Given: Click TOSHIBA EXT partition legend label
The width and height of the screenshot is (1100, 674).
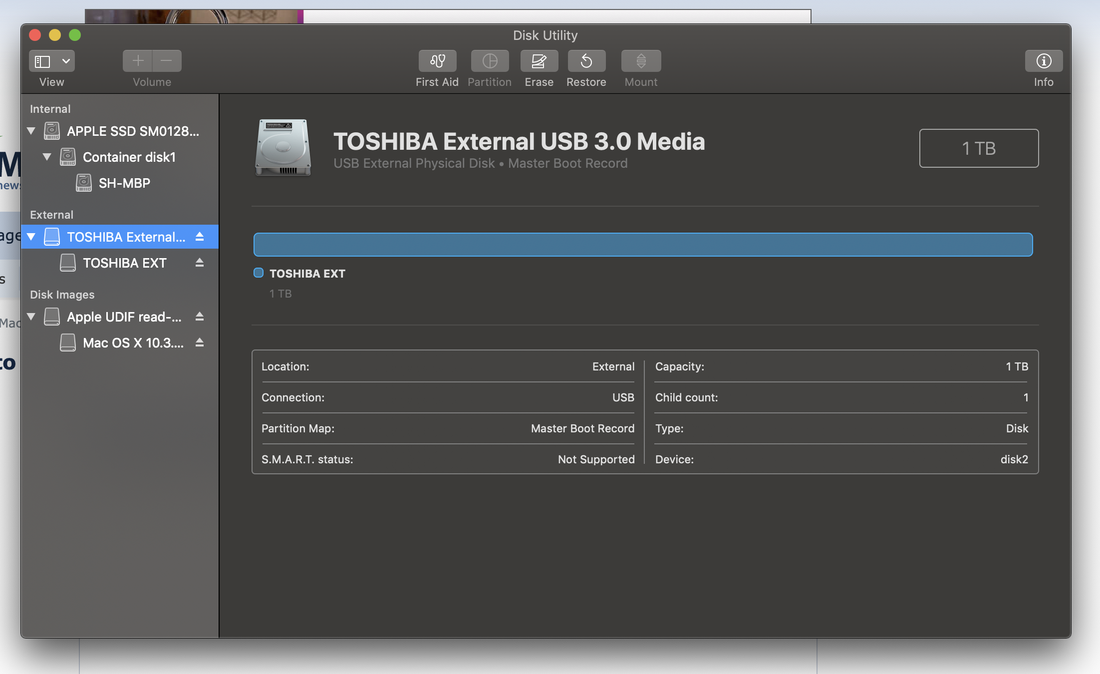Looking at the screenshot, I should tap(307, 274).
